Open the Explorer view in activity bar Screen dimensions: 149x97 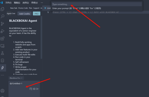[2, 9]
